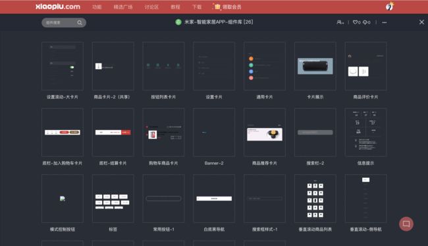Open the 常用按钮-1 thumbnail
428x246 pixels.
(x=163, y=199)
